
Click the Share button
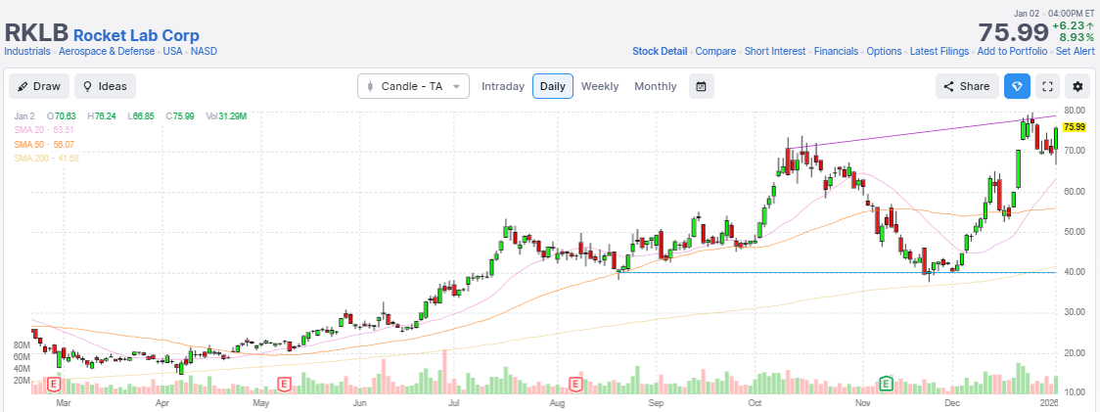coord(967,86)
